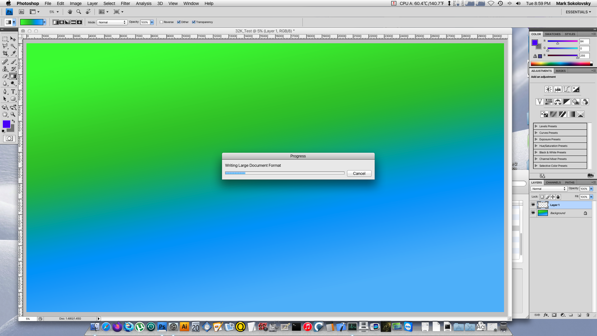Hide the Background layer visibility eye
The height and width of the screenshot is (336, 597).
click(533, 213)
